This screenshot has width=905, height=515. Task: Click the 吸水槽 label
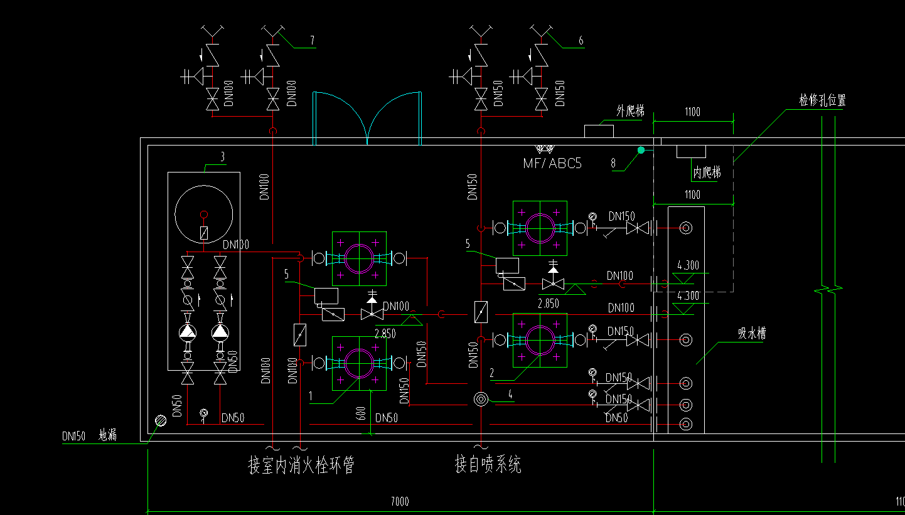tap(752, 334)
